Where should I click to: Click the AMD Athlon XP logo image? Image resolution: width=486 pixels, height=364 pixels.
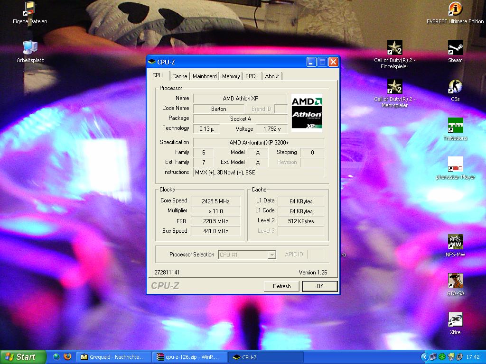[x=307, y=113]
